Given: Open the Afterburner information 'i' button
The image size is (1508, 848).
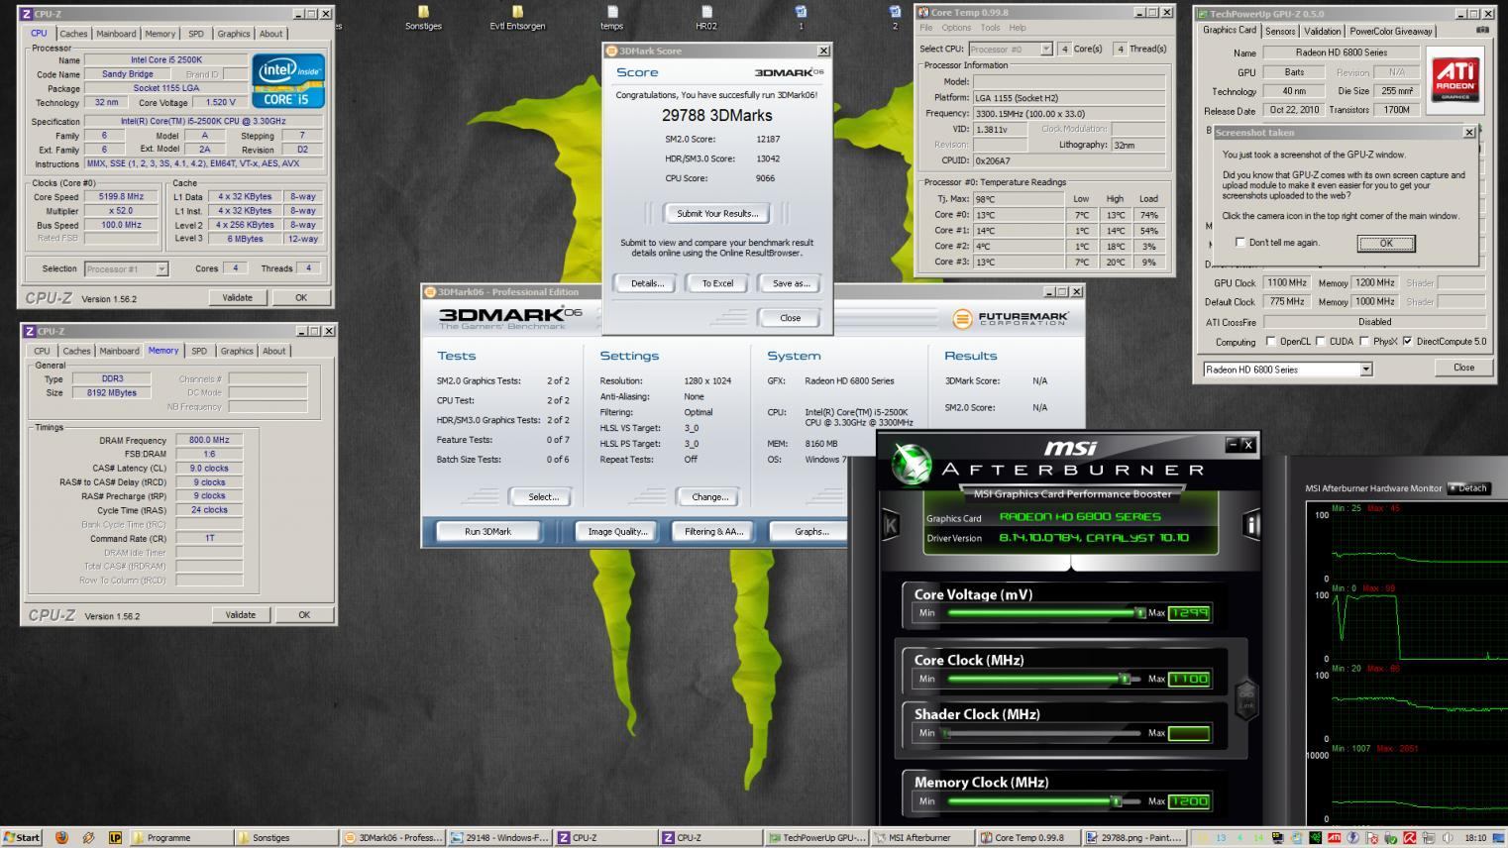Looking at the screenshot, I should pyautogui.click(x=1251, y=524).
